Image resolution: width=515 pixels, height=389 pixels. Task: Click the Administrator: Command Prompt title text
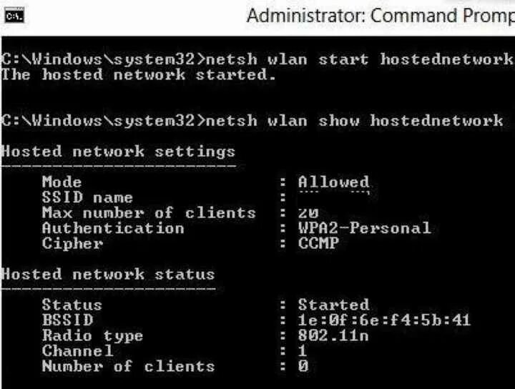(381, 16)
